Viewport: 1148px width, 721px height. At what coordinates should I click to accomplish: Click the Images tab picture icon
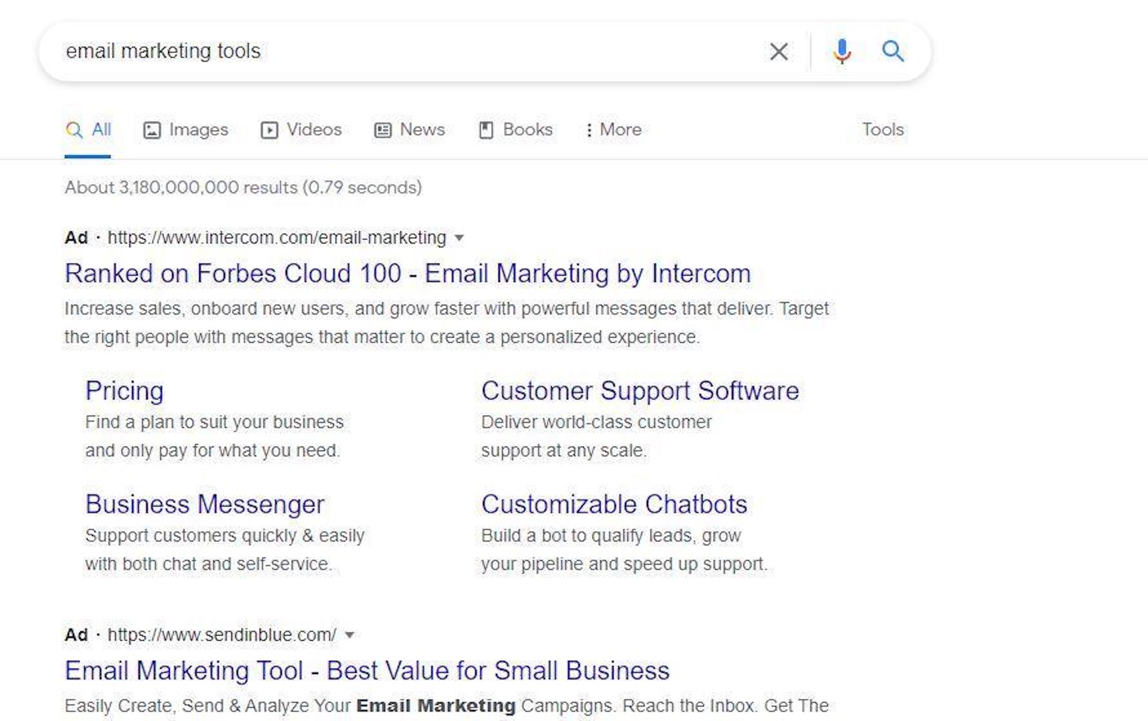152,130
